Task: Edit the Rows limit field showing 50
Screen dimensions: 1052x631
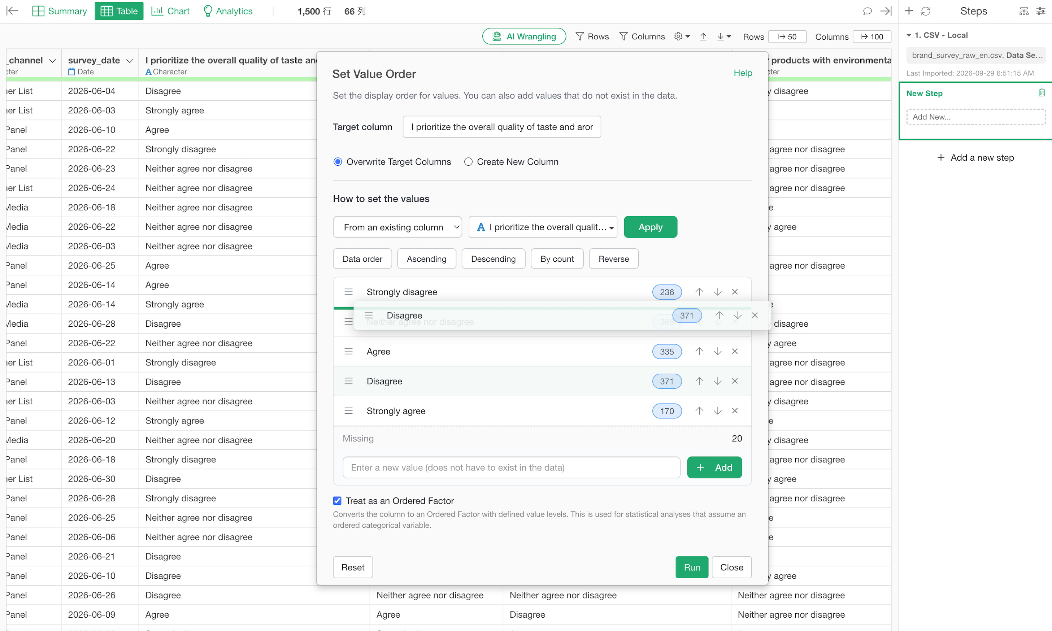Action: tap(787, 36)
